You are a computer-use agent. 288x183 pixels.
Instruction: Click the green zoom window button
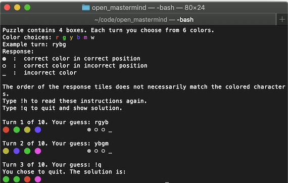(x=27, y=8)
